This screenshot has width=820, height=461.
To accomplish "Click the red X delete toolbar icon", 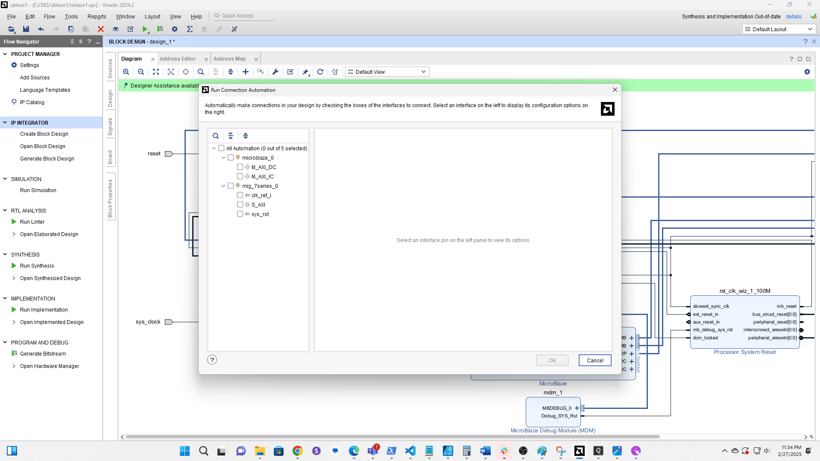I will coord(101,29).
